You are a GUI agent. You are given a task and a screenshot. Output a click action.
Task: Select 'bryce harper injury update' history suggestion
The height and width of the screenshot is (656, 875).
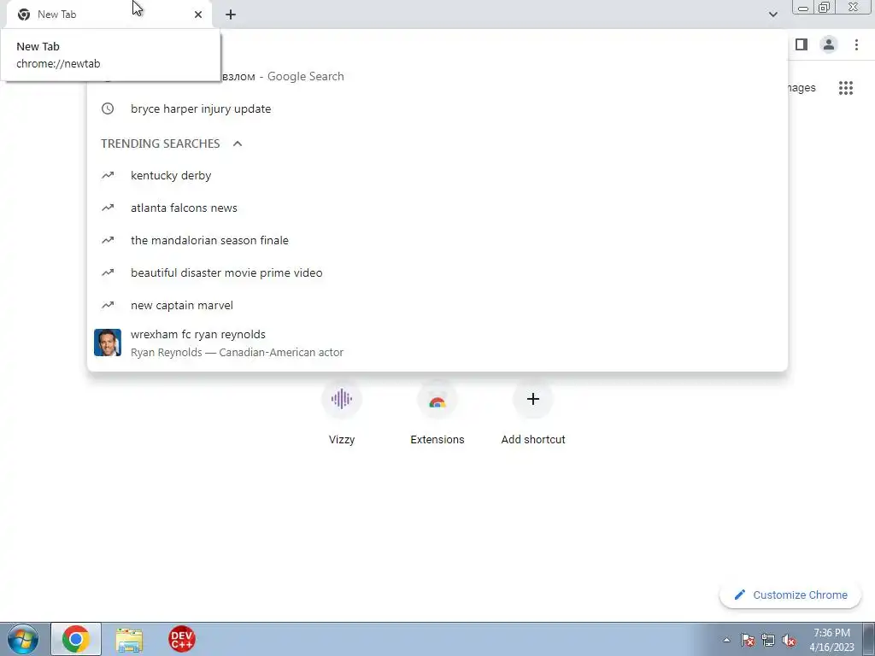(437, 108)
